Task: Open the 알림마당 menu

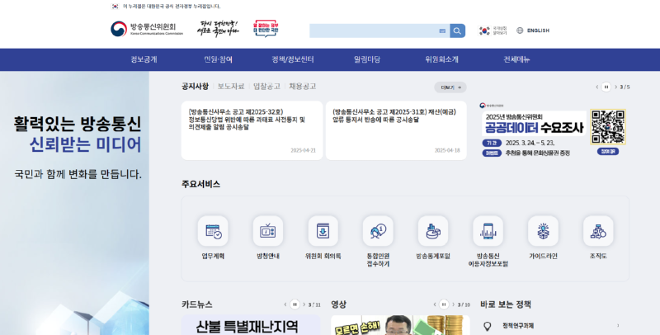Action: (x=367, y=59)
